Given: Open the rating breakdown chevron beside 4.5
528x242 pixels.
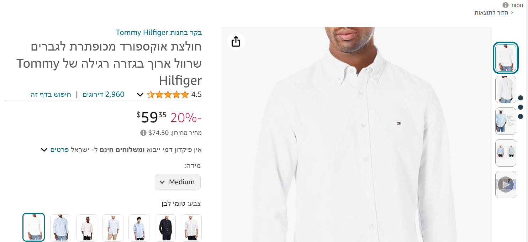Looking at the screenshot, I should 140,95.
